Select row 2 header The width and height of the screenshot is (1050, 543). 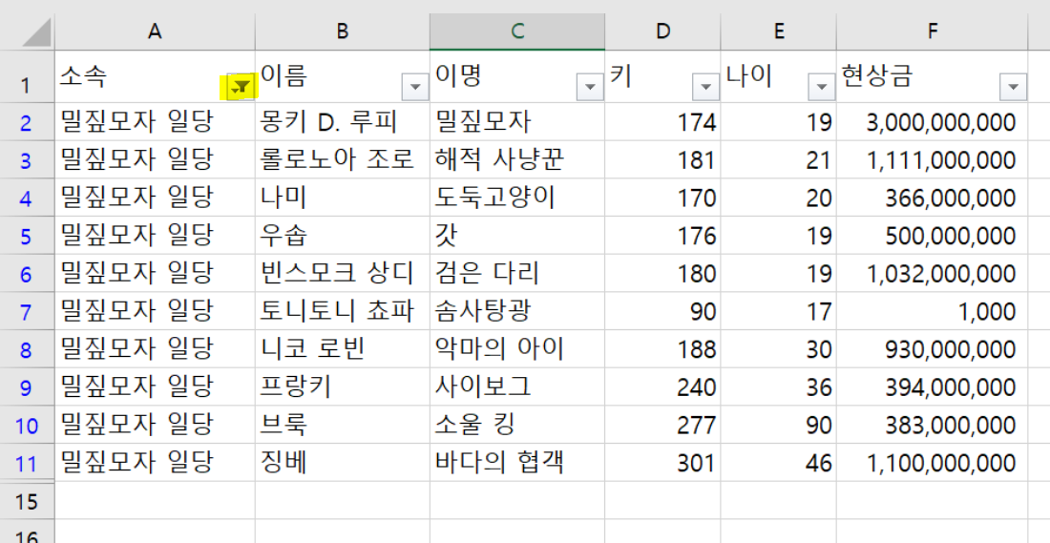tap(27, 122)
